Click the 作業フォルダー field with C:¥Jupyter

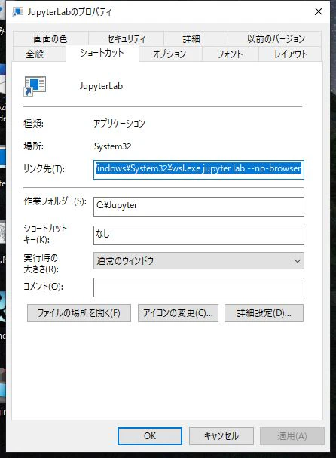[199, 207]
